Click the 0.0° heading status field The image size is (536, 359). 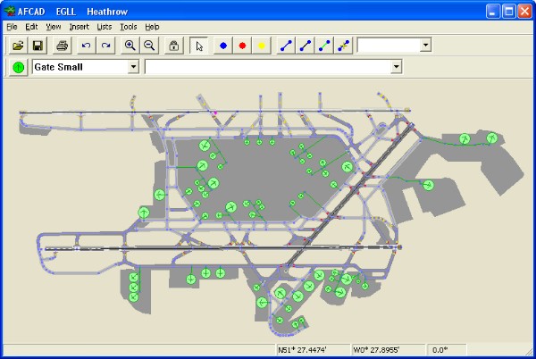click(x=447, y=350)
